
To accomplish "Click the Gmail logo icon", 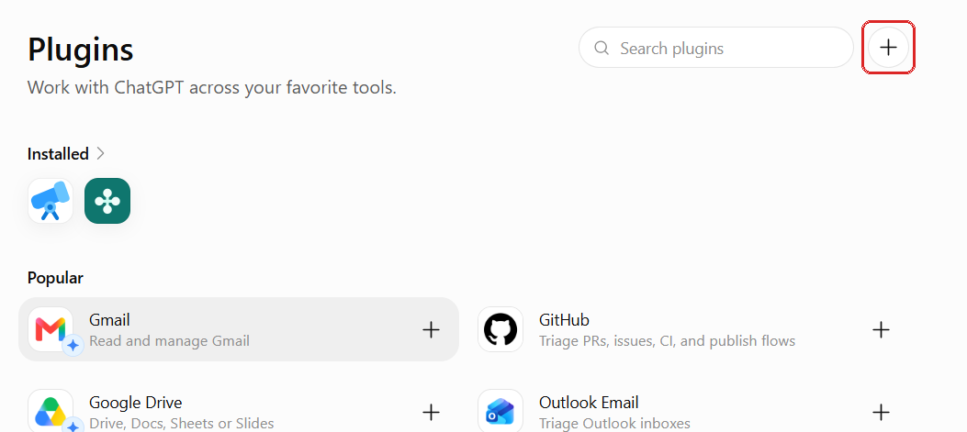I will pos(51,329).
